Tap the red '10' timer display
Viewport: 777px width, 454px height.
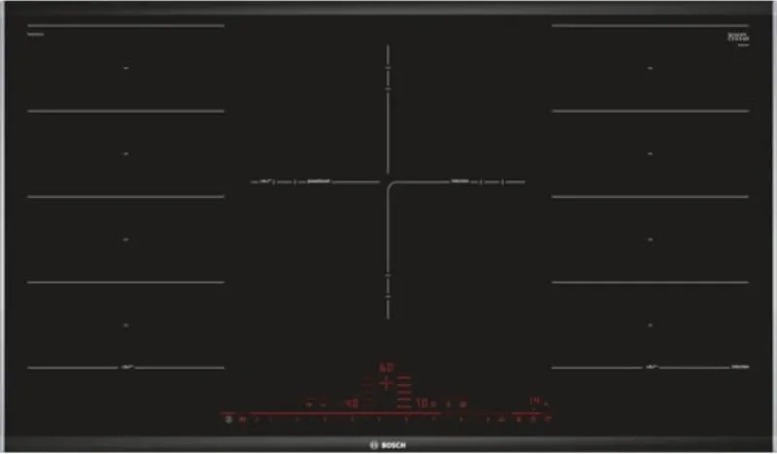point(422,404)
